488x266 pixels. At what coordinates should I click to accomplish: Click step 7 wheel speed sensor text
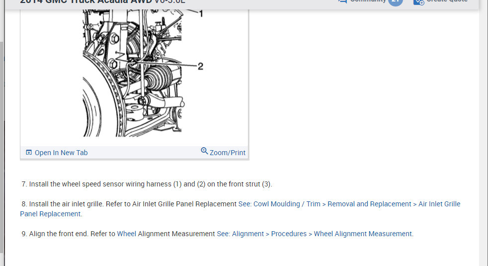tap(147, 184)
